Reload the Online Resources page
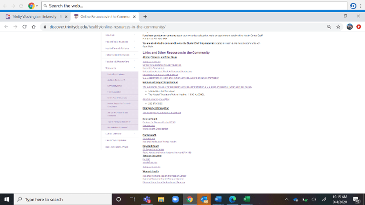Image resolution: width=365 pixels, height=205 pixels. 25,27
